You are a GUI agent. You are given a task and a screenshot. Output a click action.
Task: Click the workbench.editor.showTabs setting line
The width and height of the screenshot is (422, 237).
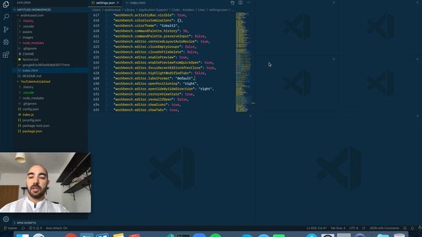pyautogui.click(x=146, y=110)
